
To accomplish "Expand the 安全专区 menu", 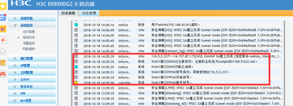I will 32,87.
